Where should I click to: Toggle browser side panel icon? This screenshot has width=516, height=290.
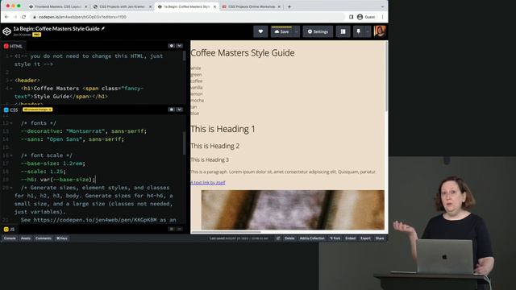pyautogui.click(x=352, y=17)
